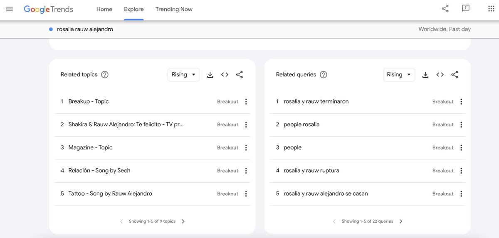
Task: Click Breakout label for Breakup - Topic
Action: coord(228,102)
